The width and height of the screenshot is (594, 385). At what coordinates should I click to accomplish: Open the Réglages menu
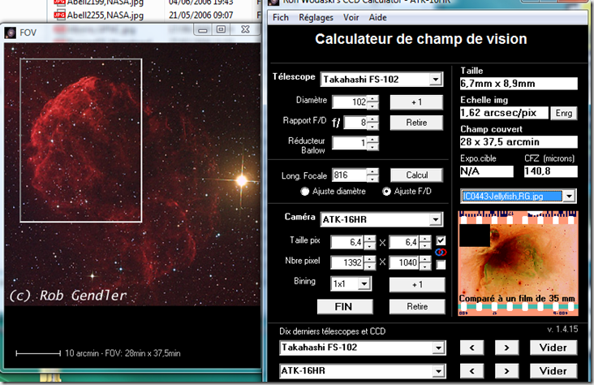tap(316, 17)
